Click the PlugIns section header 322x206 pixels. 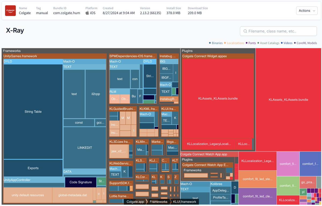tap(218, 51)
